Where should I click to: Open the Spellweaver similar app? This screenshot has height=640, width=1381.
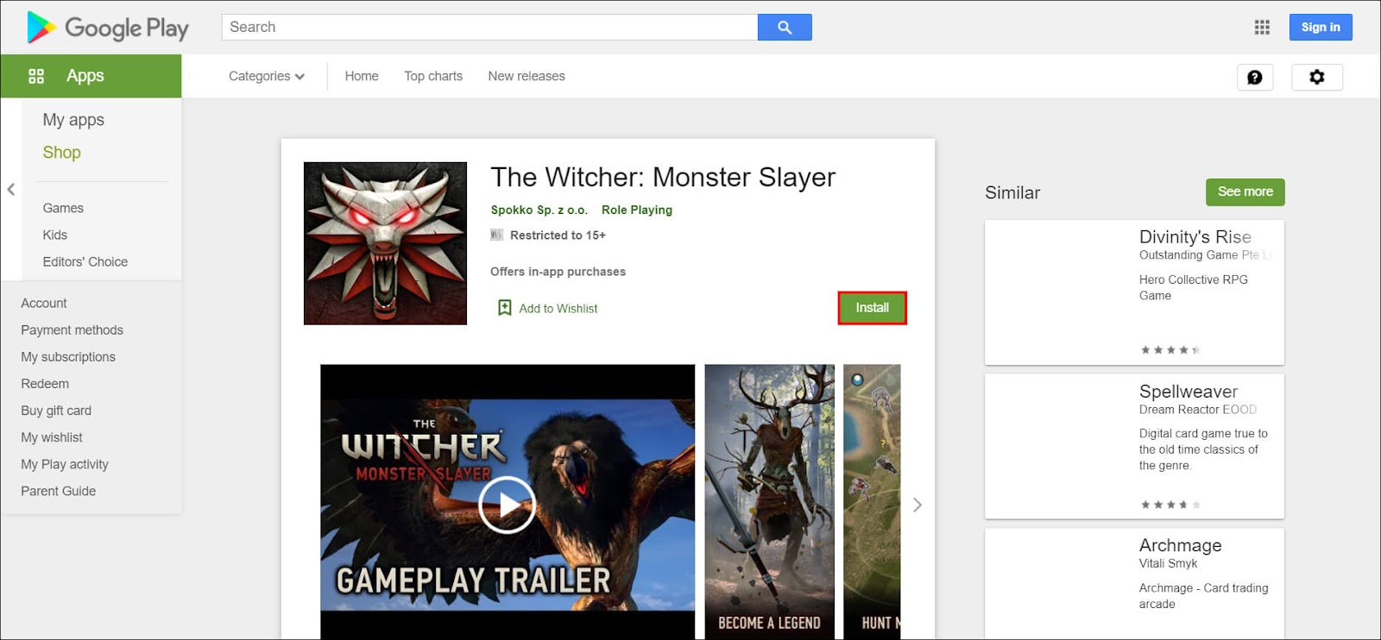point(1134,447)
